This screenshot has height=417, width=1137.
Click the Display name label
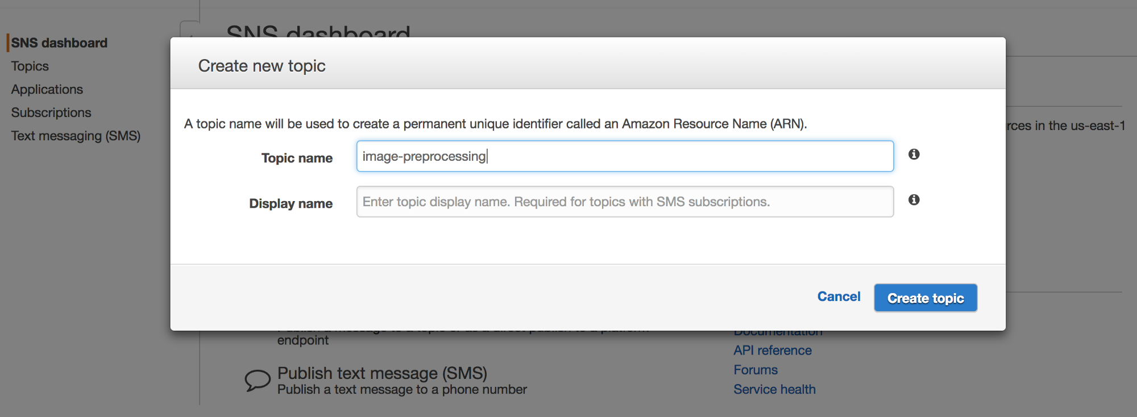click(x=291, y=203)
